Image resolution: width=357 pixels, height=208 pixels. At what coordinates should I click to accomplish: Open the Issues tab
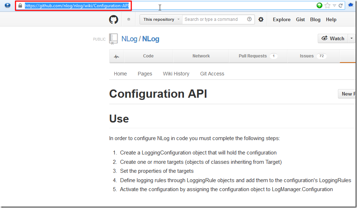[313, 56]
